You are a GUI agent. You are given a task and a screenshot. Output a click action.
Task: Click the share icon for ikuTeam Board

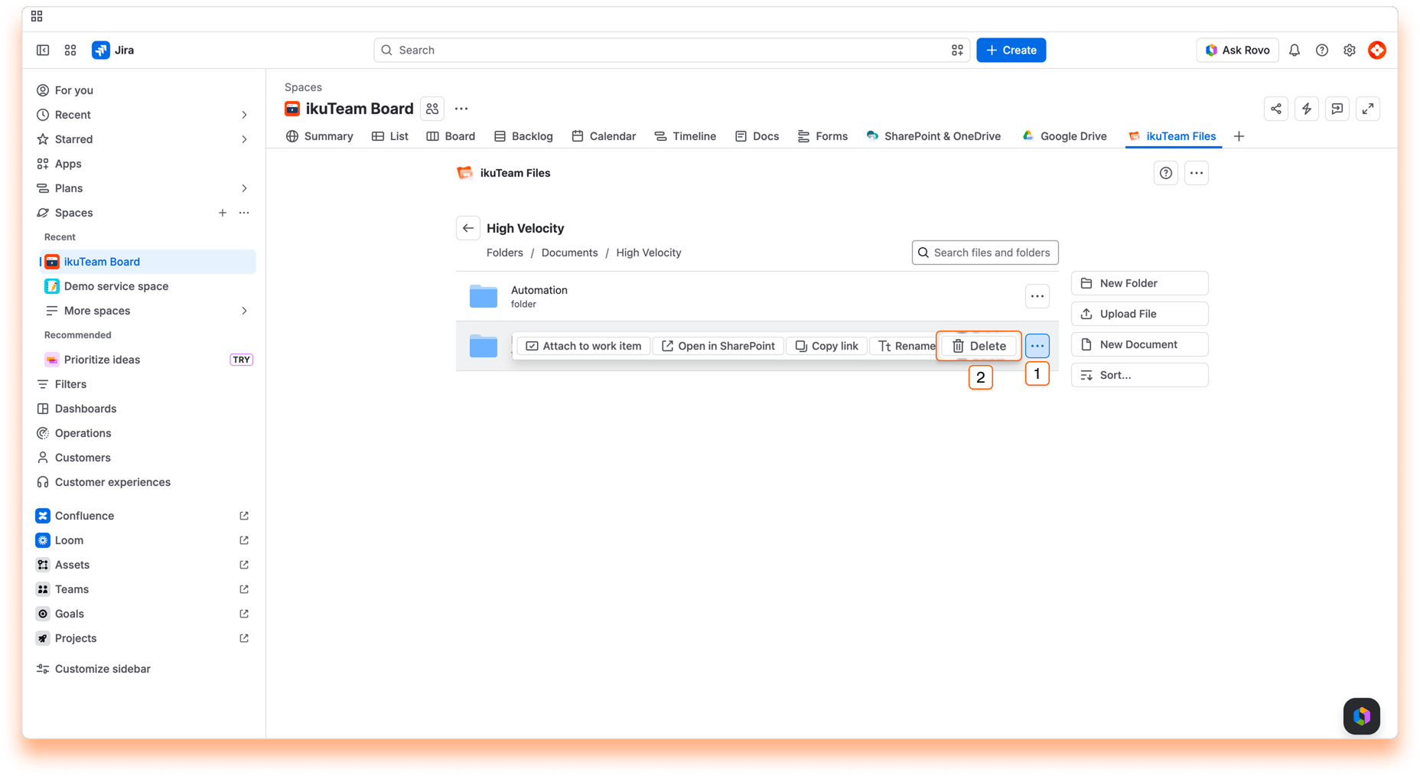point(1276,109)
